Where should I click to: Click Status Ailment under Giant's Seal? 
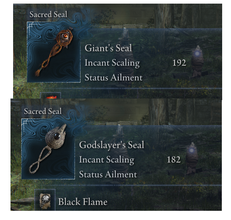(x=114, y=77)
